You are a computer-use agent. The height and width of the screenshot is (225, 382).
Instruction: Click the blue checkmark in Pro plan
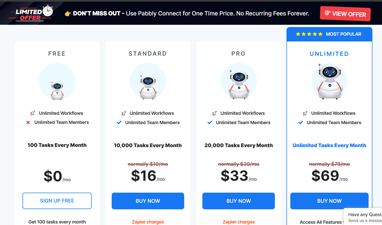pos(210,123)
